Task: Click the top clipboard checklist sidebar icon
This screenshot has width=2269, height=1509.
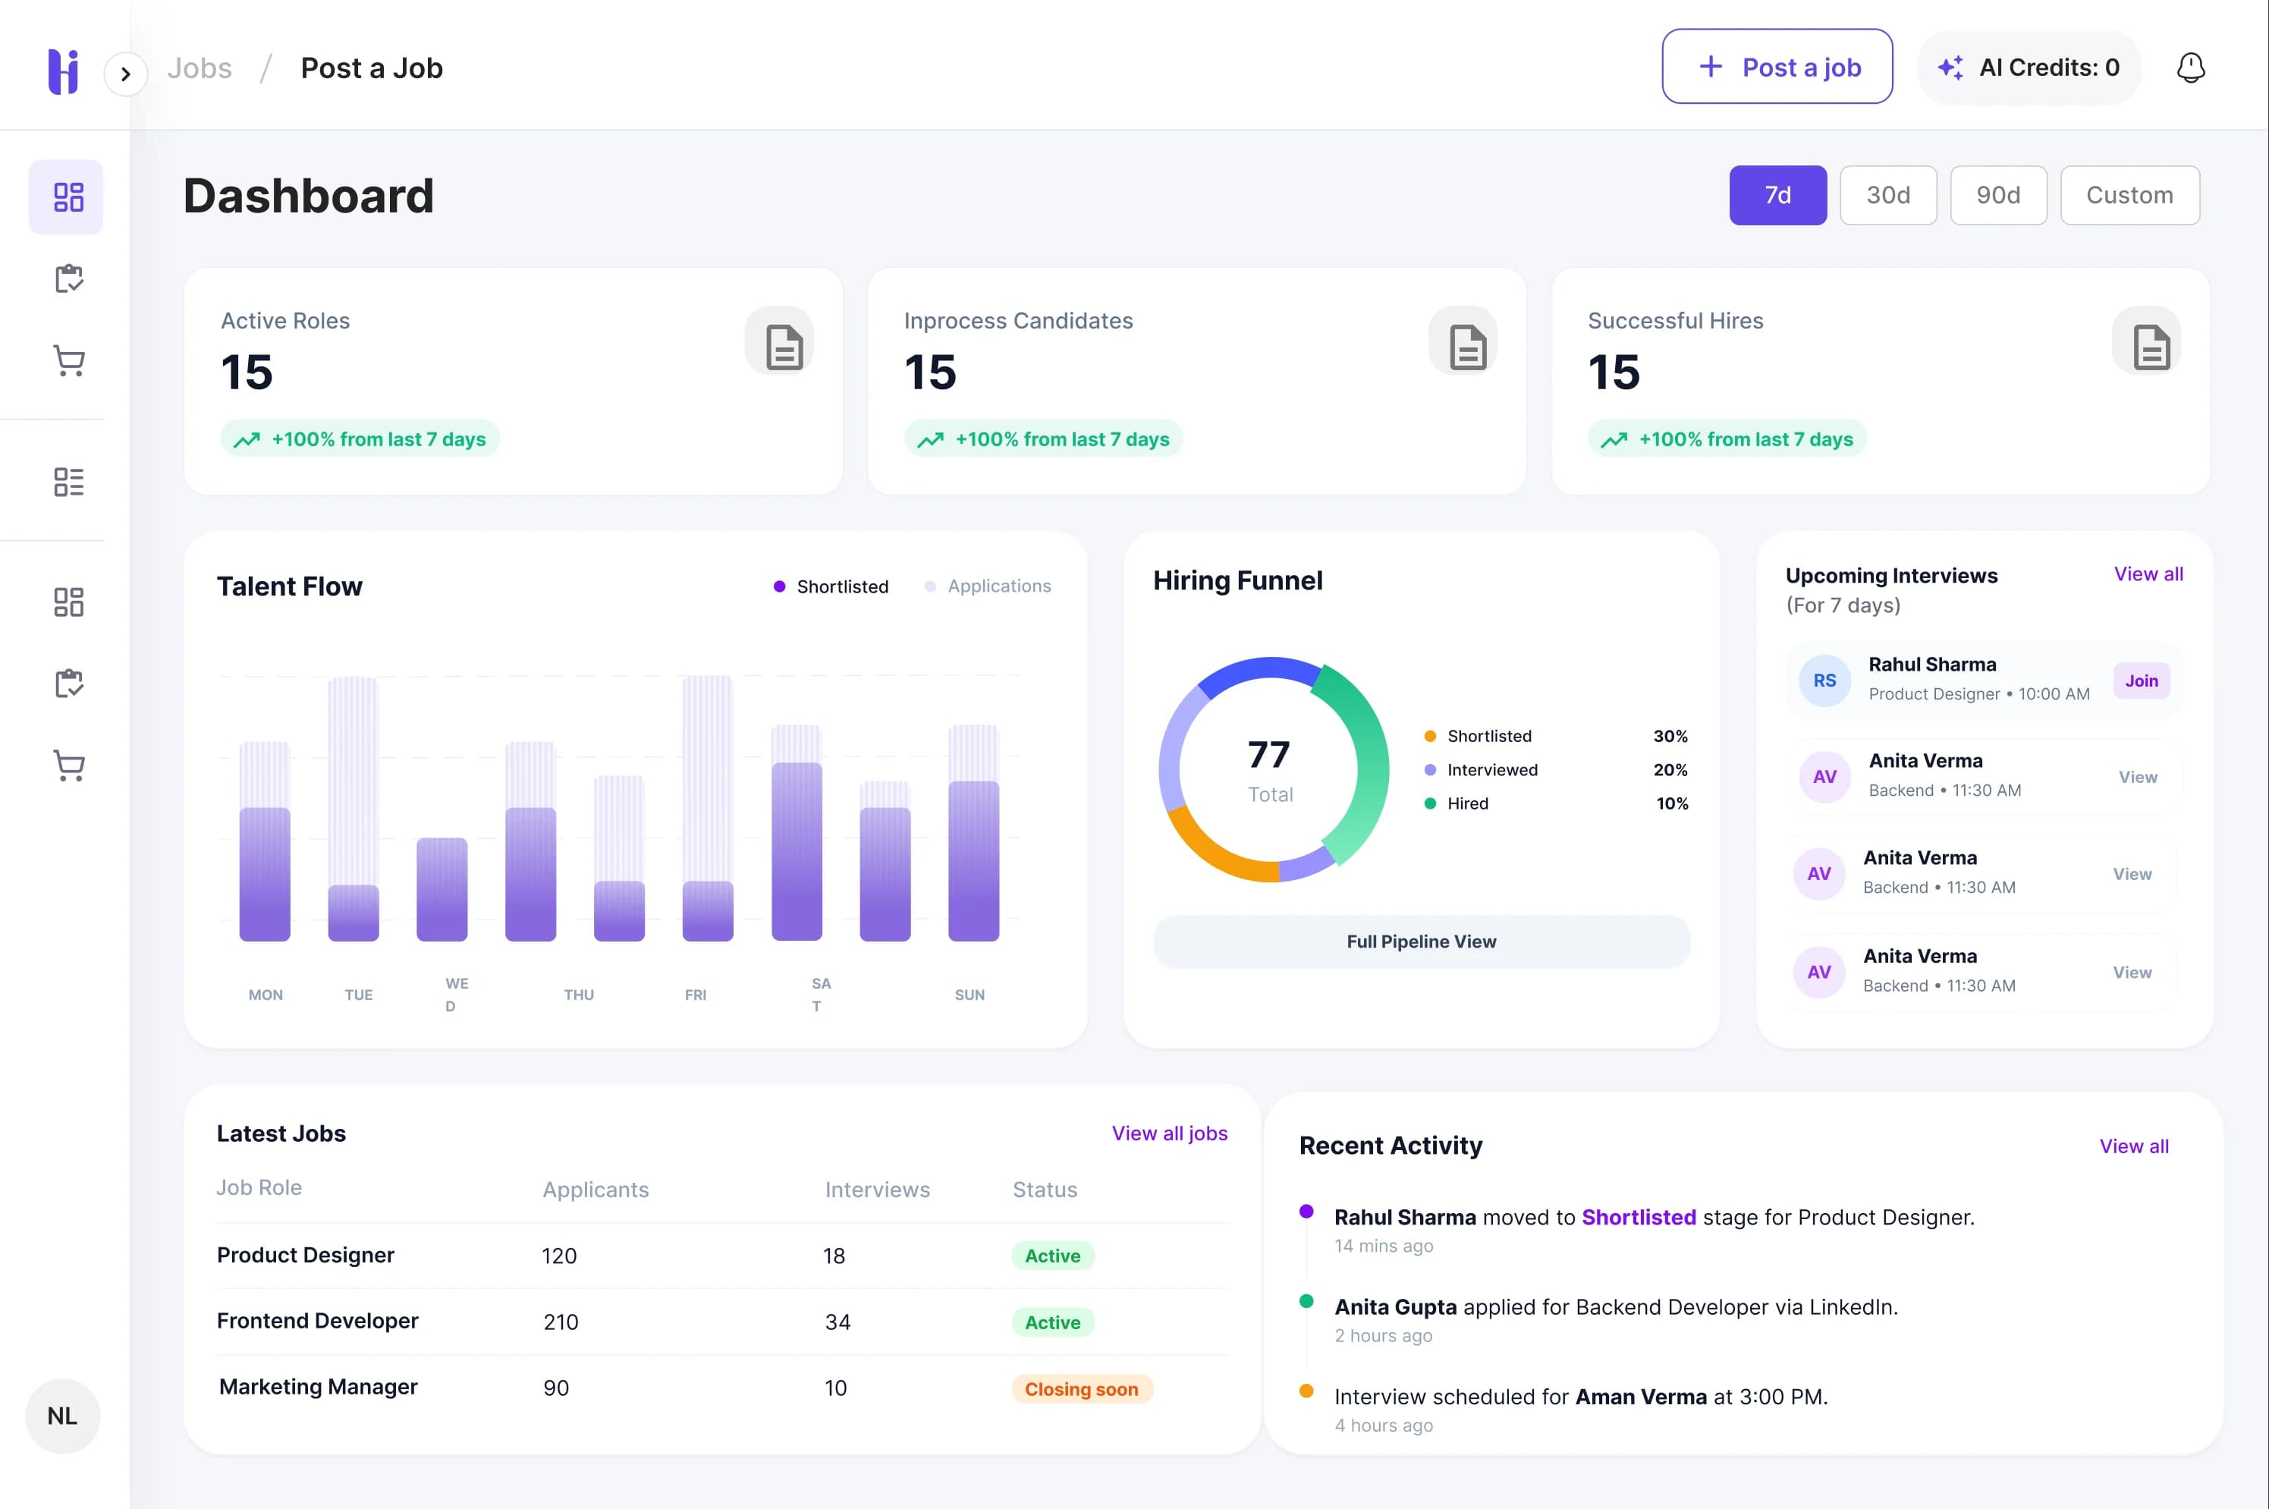Action: point(68,279)
